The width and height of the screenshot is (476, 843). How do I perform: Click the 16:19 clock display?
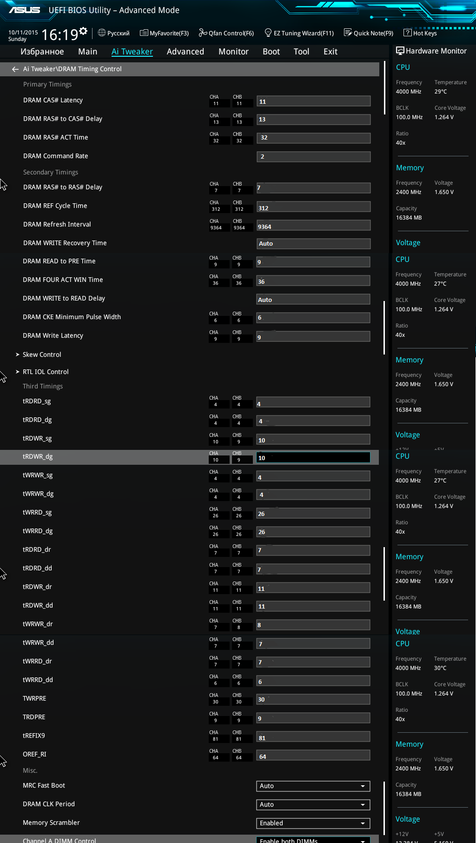pyautogui.click(x=60, y=34)
